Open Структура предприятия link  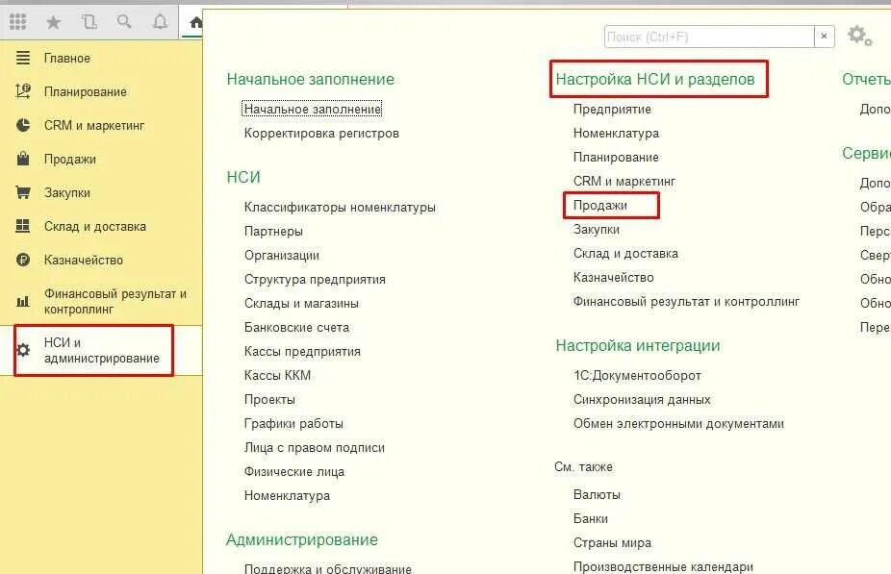tap(315, 280)
